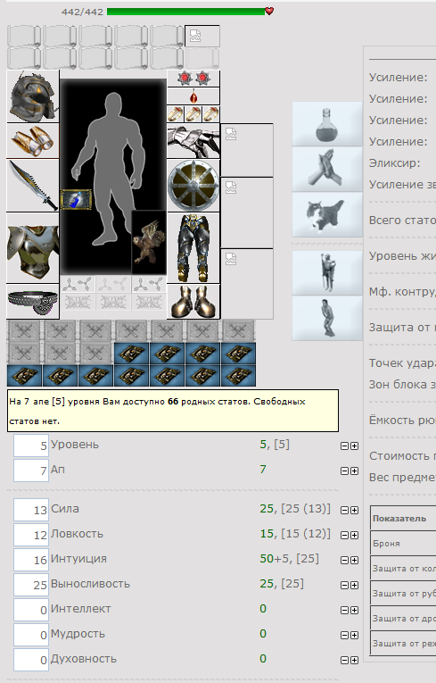
Task: Select the crouching man icon
Action: click(x=327, y=318)
